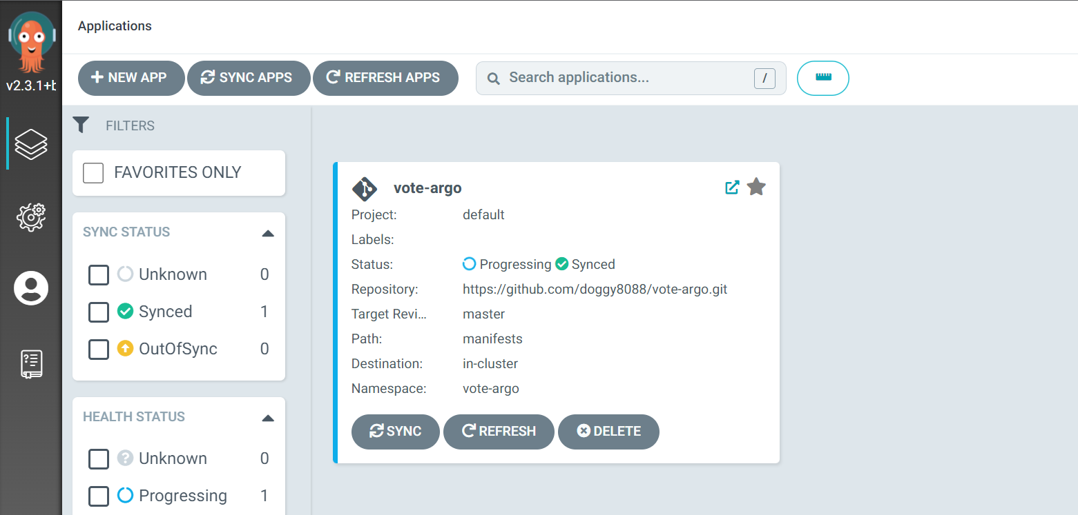Click the slash shortcut key badge
Viewport: 1078px width, 515px height.
click(x=764, y=79)
